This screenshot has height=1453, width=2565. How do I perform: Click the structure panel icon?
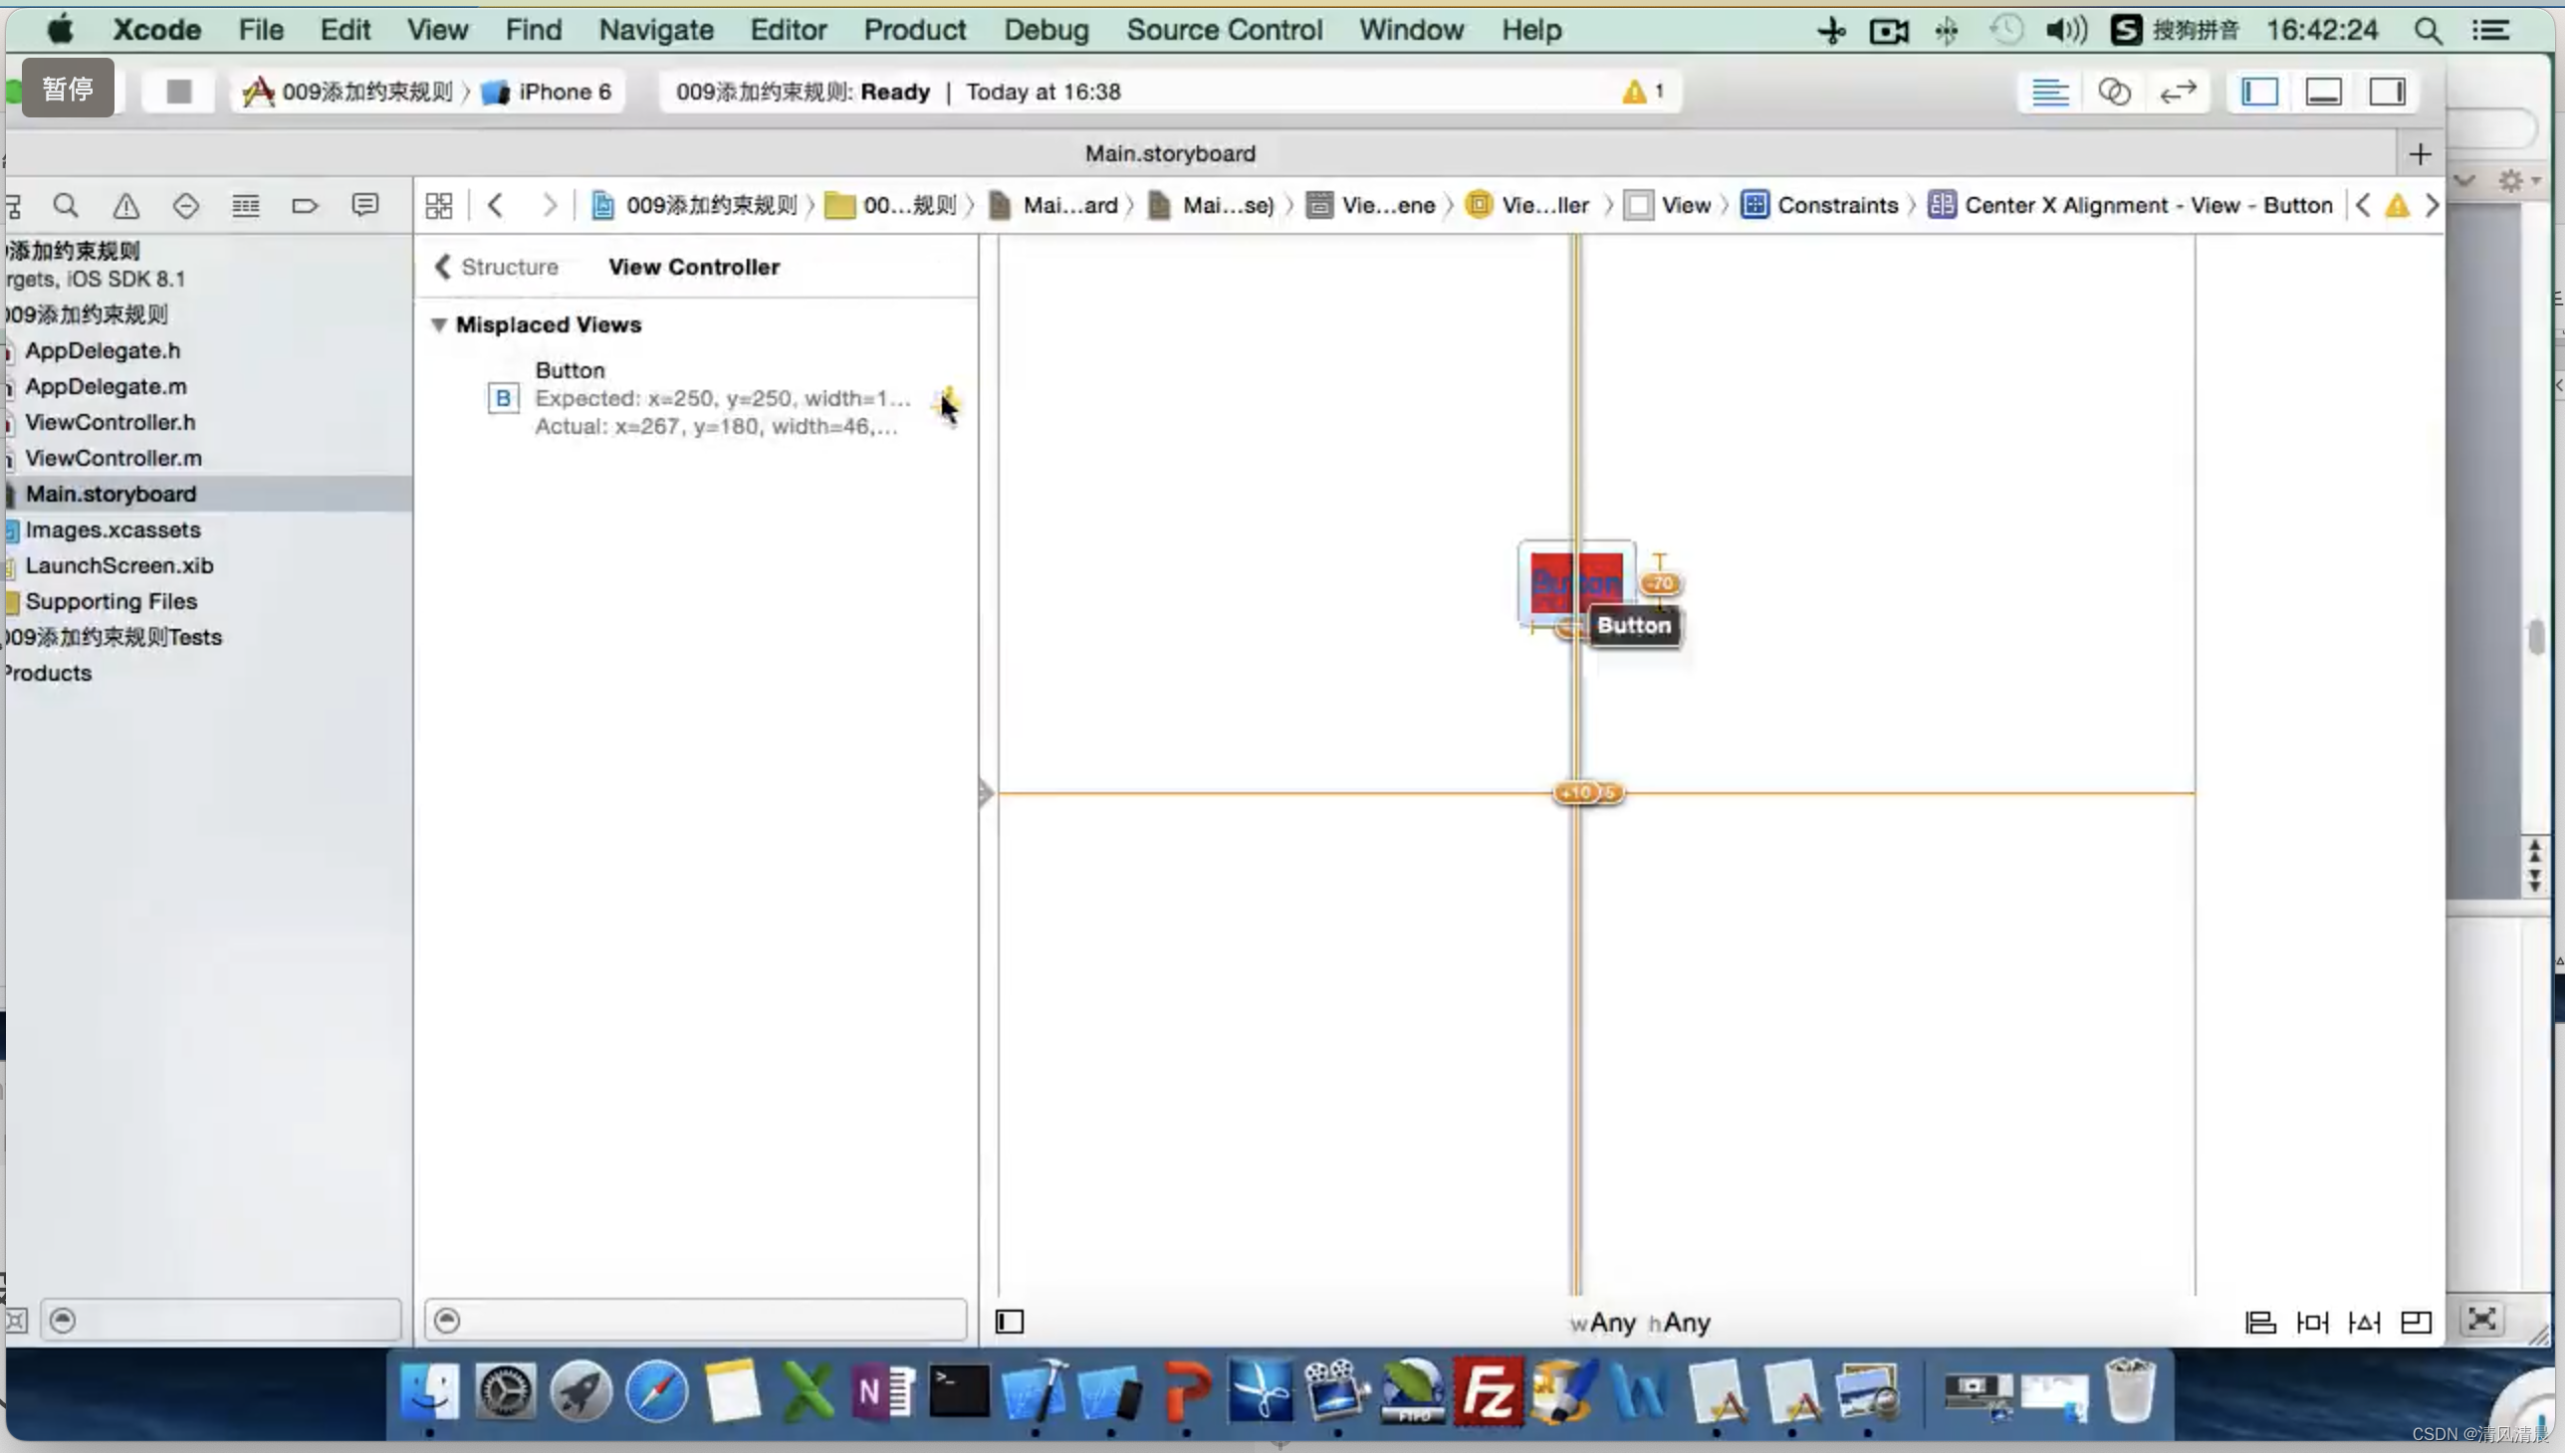coord(493,266)
